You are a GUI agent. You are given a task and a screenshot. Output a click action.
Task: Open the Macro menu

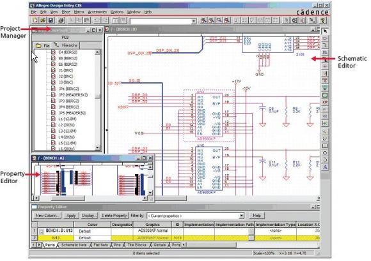tap(79, 11)
